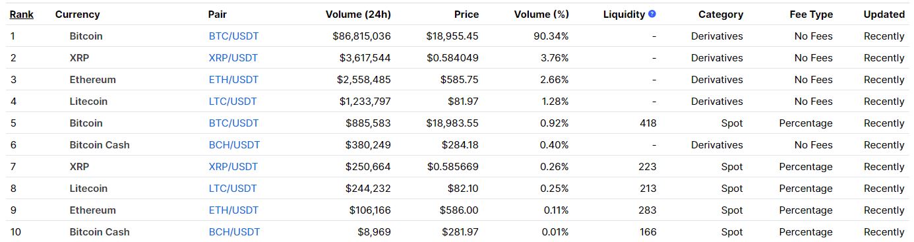914x242 pixels.
Task: Open BTC/USDT derivatives pair in row 1
Action: [x=233, y=36]
